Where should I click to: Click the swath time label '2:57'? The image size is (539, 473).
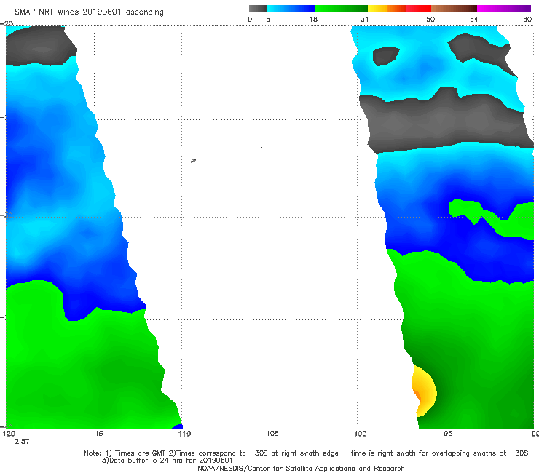coord(22,442)
